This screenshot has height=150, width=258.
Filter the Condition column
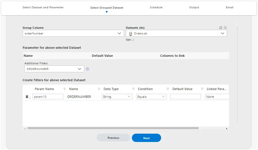click(168, 89)
